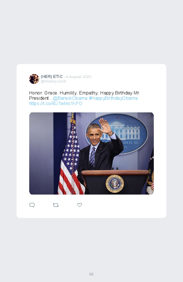The image size is (183, 282).
Task: Open the @HistoryL0v3r handle
Action: (x=53, y=81)
